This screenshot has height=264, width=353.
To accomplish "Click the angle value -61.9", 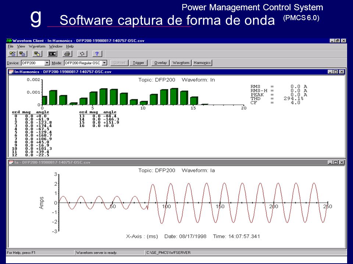I will click(x=43, y=119).
